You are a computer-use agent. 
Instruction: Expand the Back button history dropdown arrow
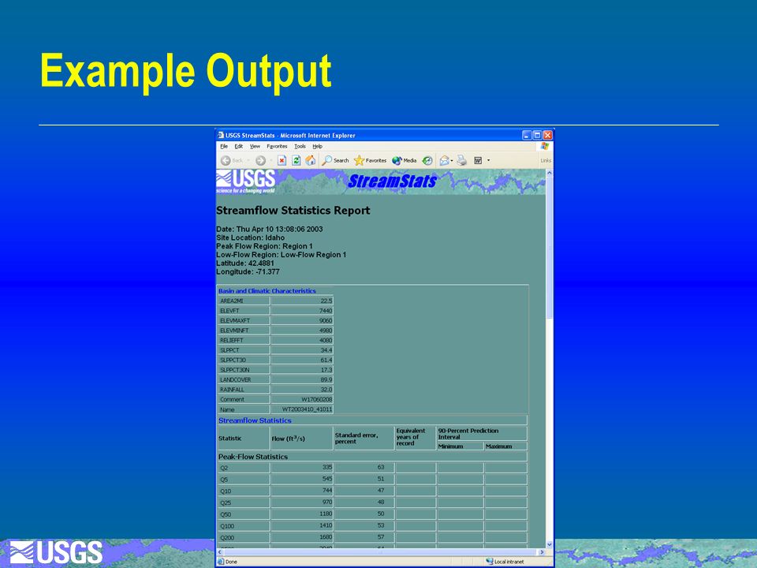[x=248, y=160]
